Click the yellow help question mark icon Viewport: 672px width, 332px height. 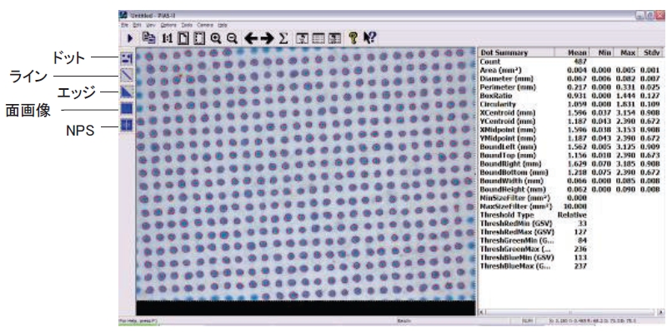coord(354,38)
